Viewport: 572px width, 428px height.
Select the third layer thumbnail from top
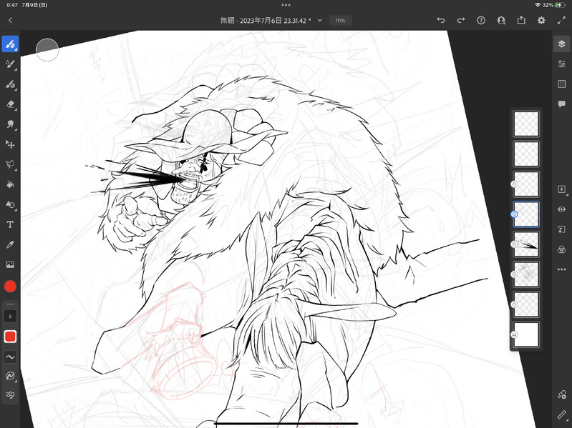tap(526, 184)
